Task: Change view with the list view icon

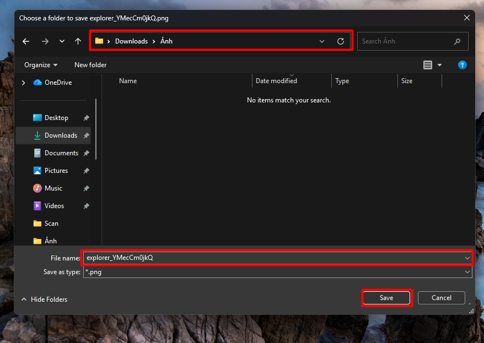Action: click(428, 65)
